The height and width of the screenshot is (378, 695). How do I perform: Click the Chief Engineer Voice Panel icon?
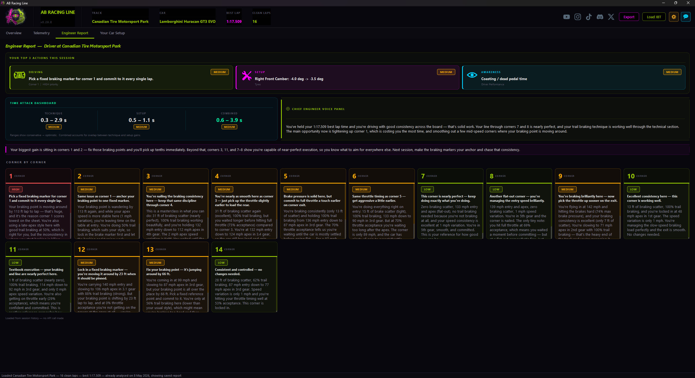[x=288, y=109]
